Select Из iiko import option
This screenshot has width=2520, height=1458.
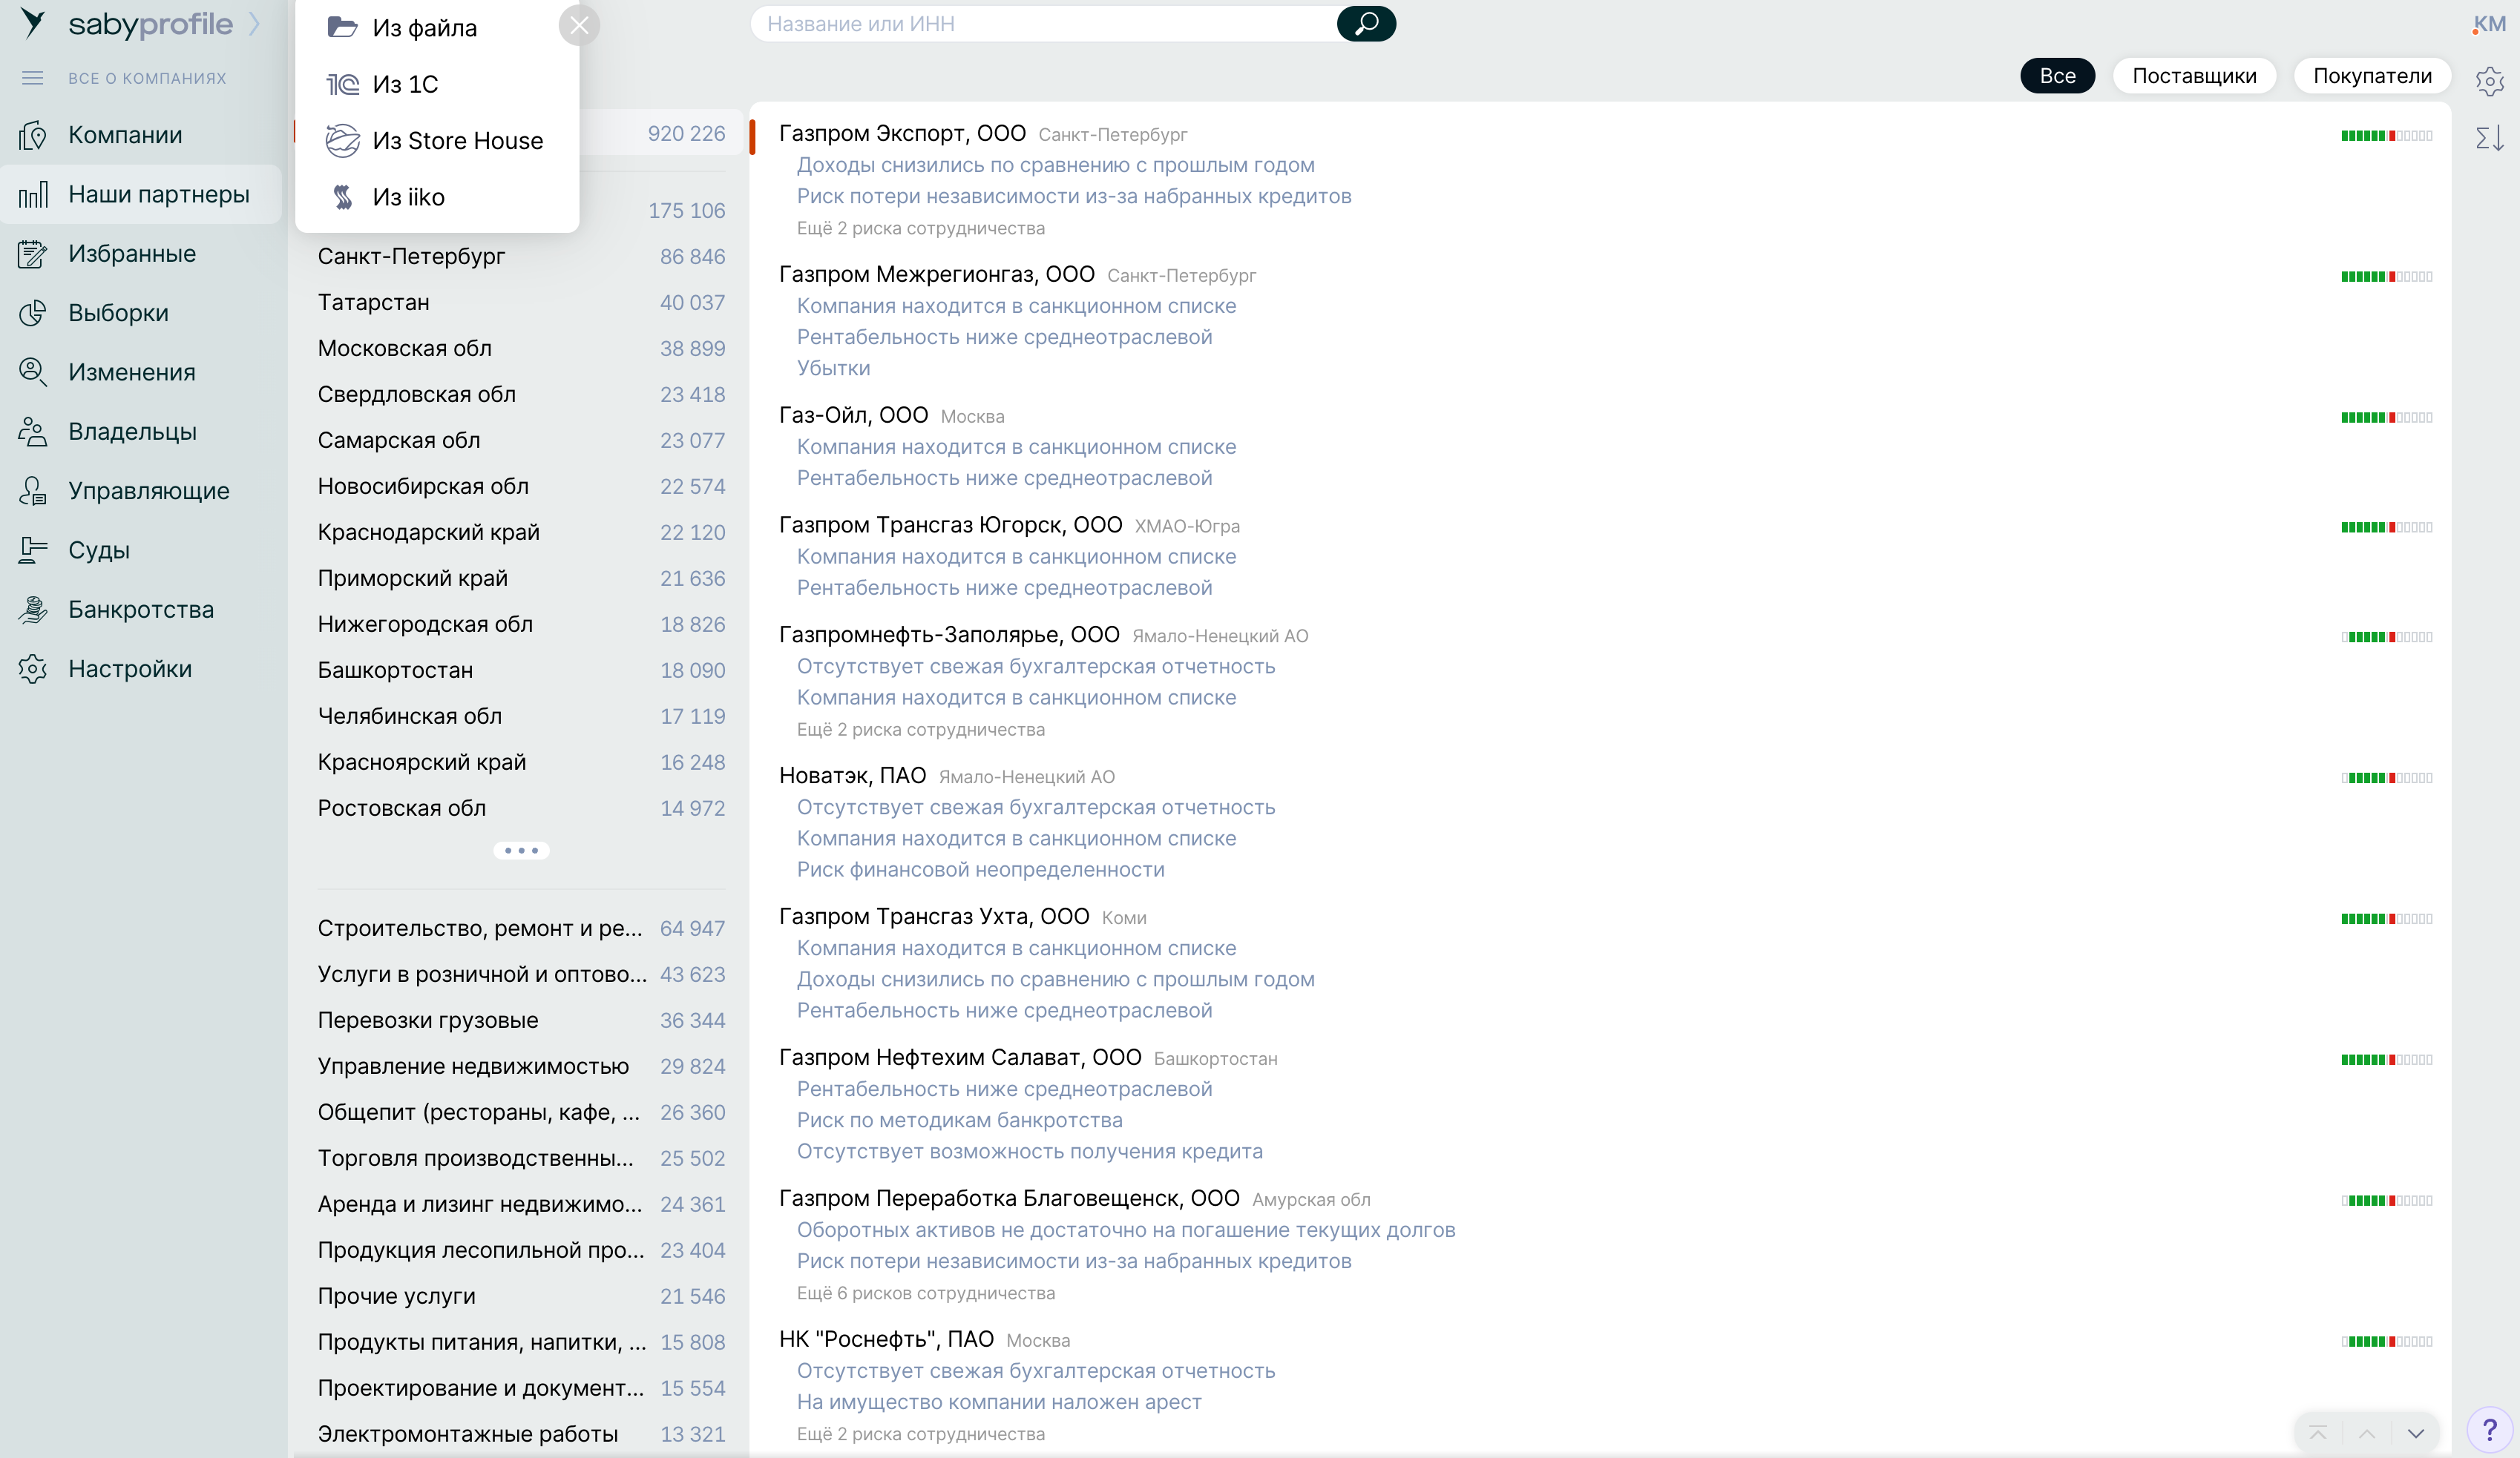[x=408, y=197]
